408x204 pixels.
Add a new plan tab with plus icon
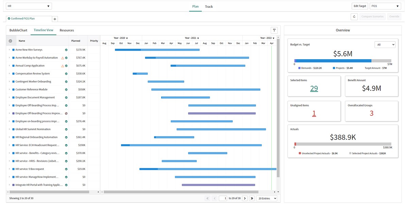tap(55, 19)
